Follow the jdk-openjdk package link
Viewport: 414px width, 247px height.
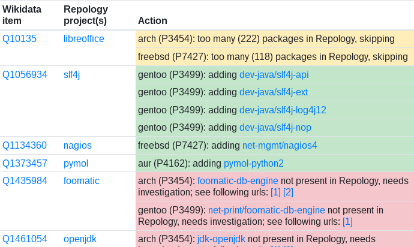pyautogui.click(x=221, y=239)
